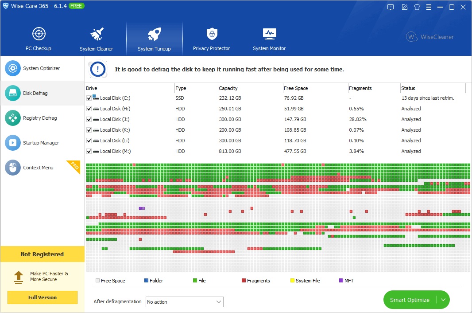
Task: Open the Privacy Protector tool
Action: click(x=212, y=38)
